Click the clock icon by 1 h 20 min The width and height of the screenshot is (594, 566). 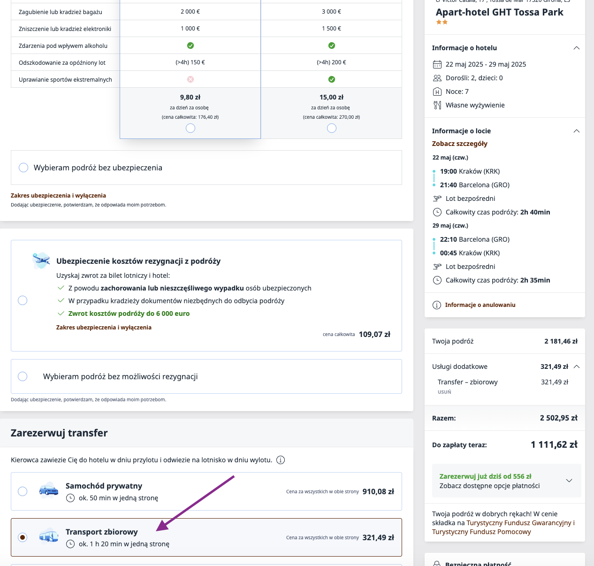(70, 544)
